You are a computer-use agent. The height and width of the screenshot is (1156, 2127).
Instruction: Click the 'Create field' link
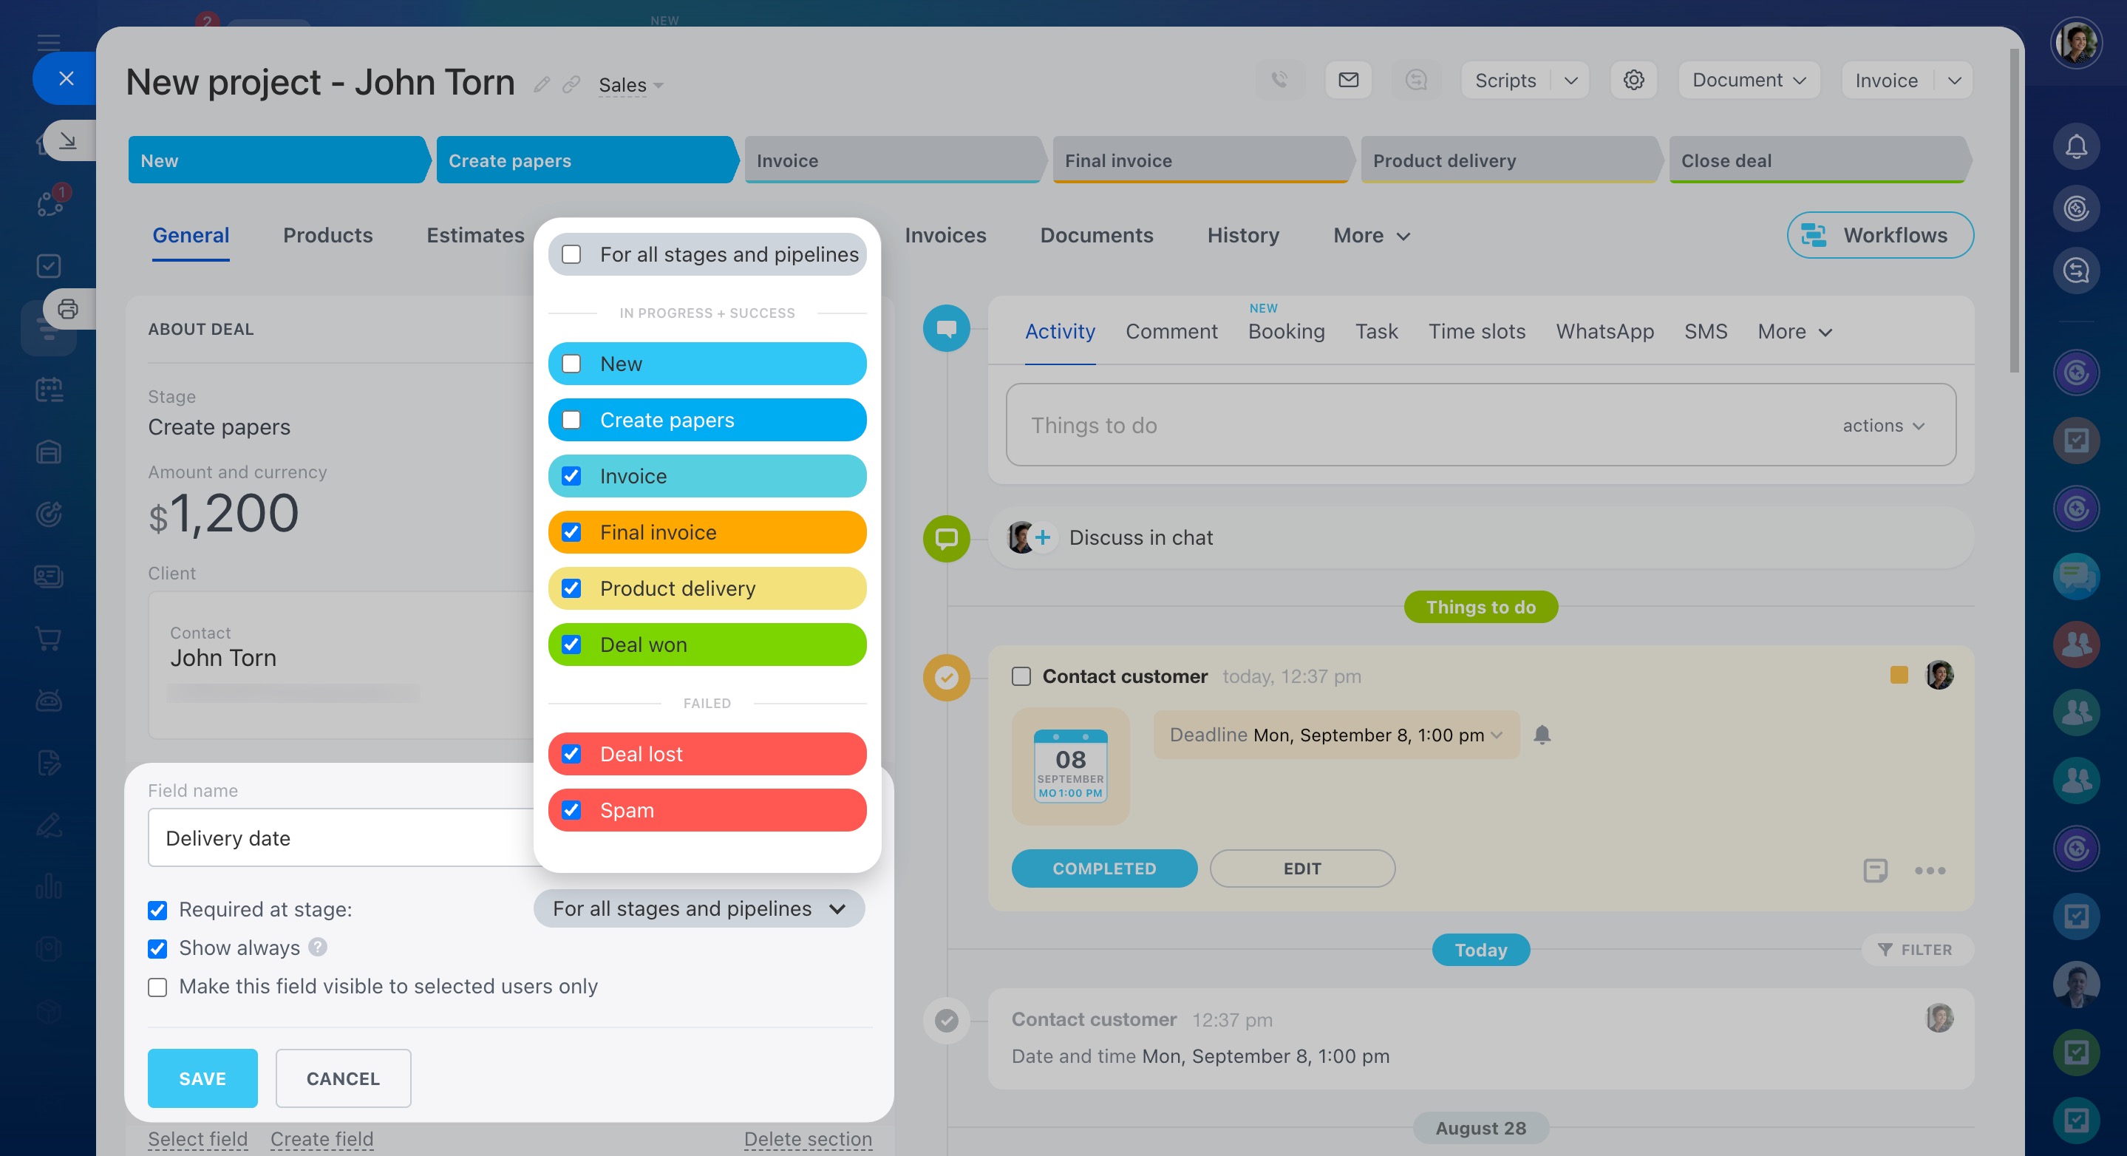point(321,1139)
